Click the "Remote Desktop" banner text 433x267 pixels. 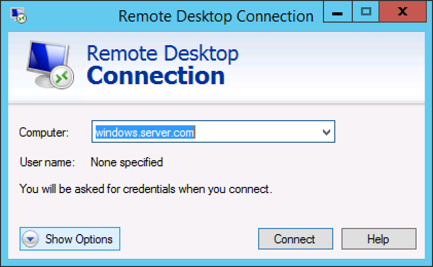(163, 54)
